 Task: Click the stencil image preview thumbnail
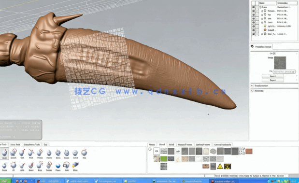[x=280, y=62]
